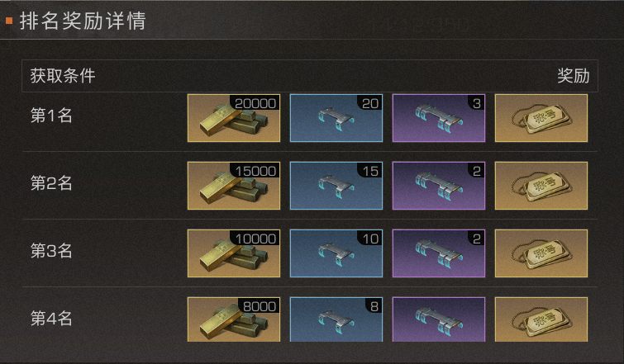
Task: Select the blue track item with 15
Action: (x=336, y=186)
